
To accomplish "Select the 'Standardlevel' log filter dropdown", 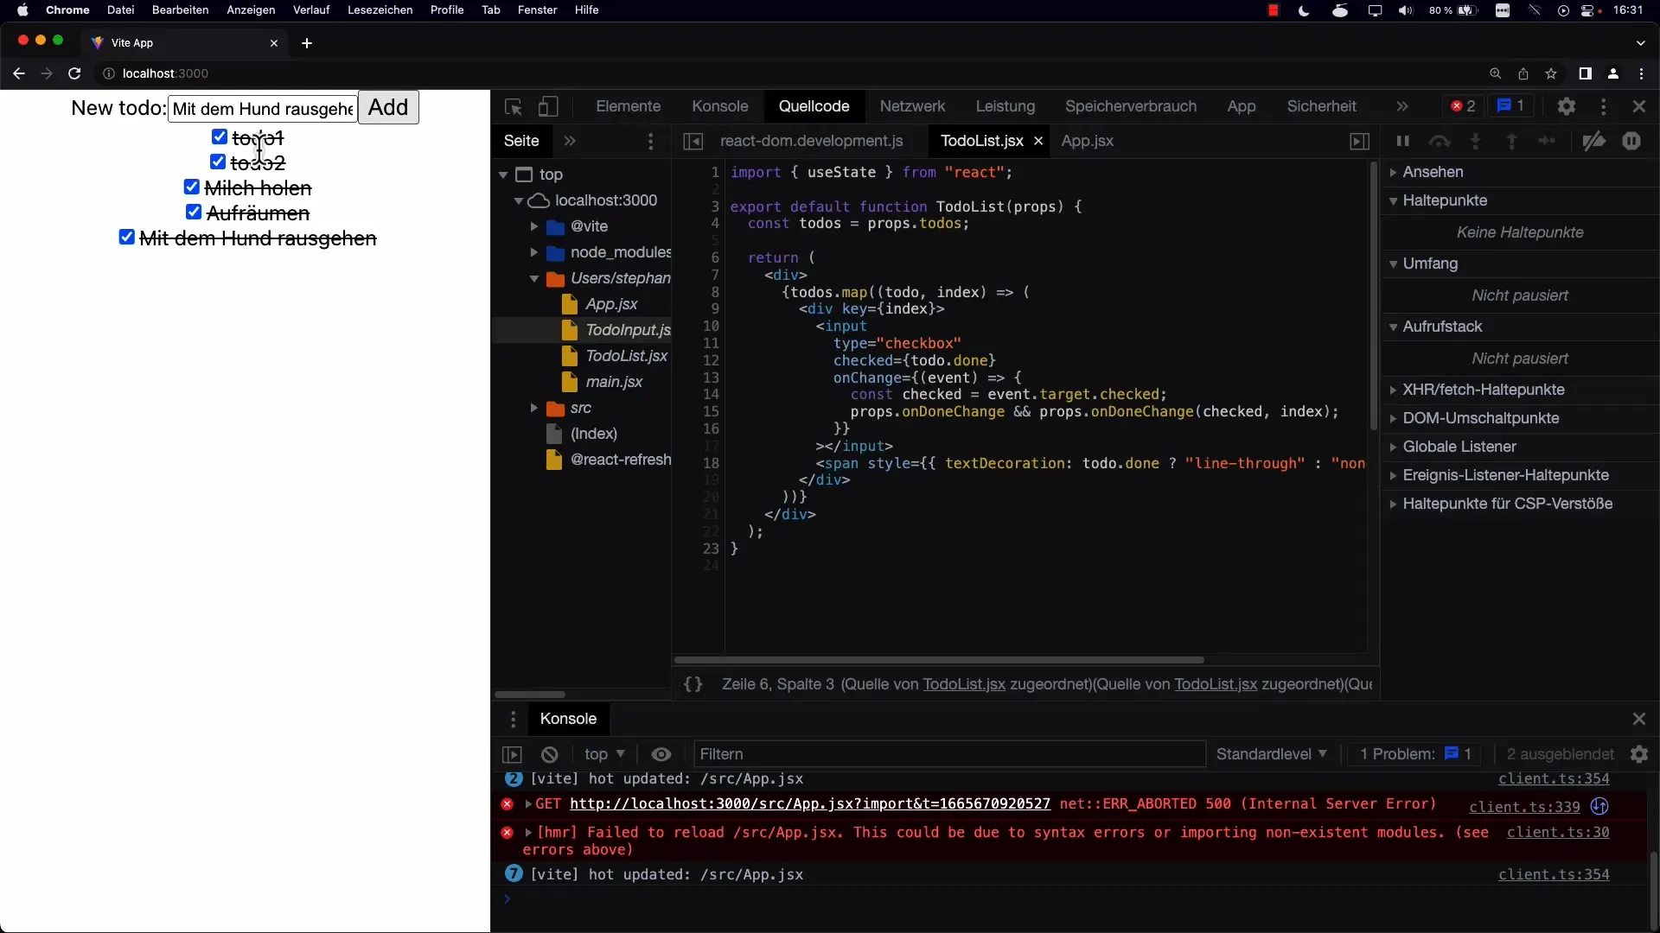I will point(1270,754).
